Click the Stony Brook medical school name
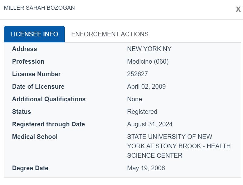 (179, 146)
